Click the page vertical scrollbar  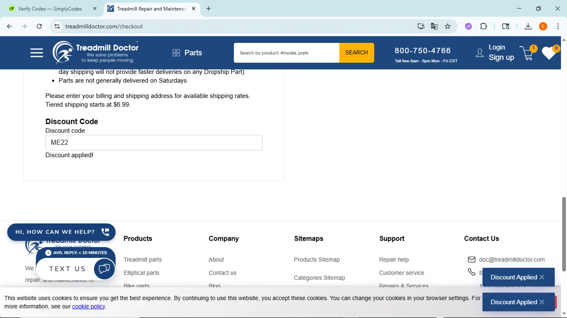564,234
